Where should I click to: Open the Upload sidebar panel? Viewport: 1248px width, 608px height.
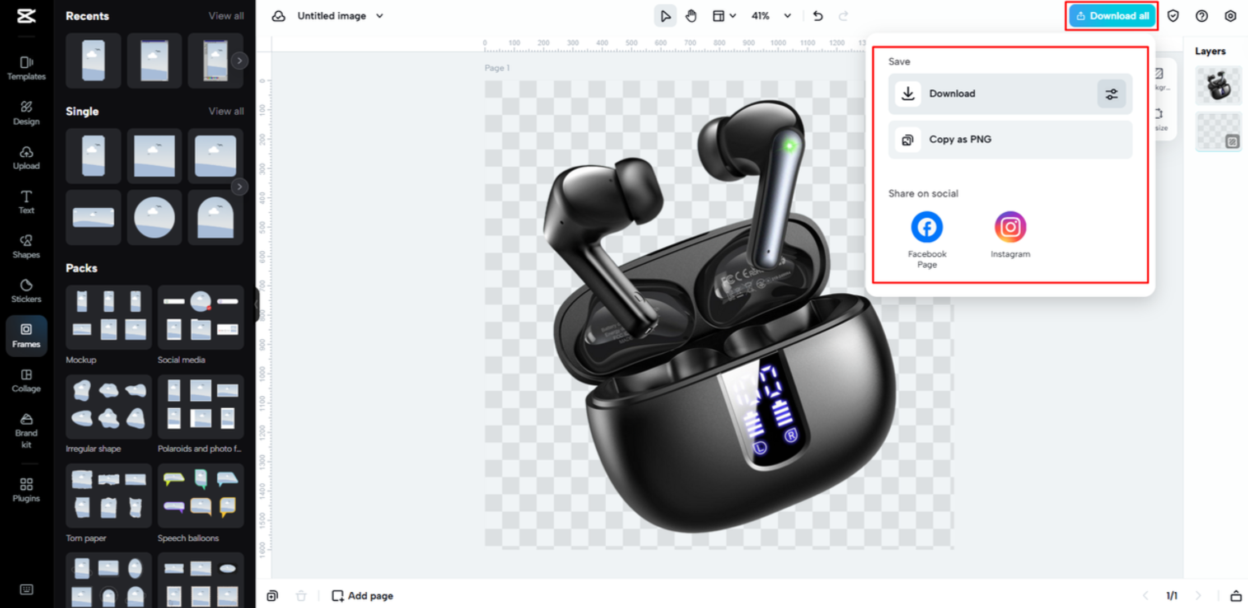point(26,157)
